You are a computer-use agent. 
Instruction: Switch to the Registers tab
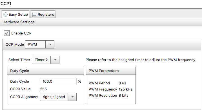43,14
